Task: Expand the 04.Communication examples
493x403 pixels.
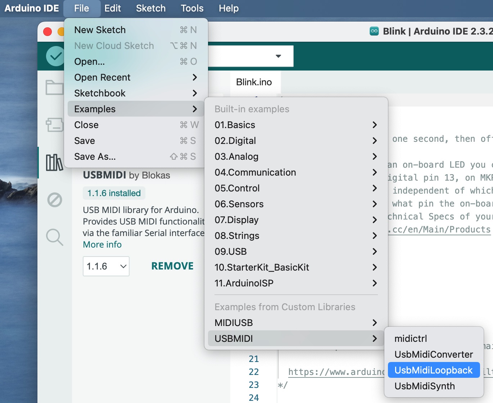Action: click(x=296, y=172)
